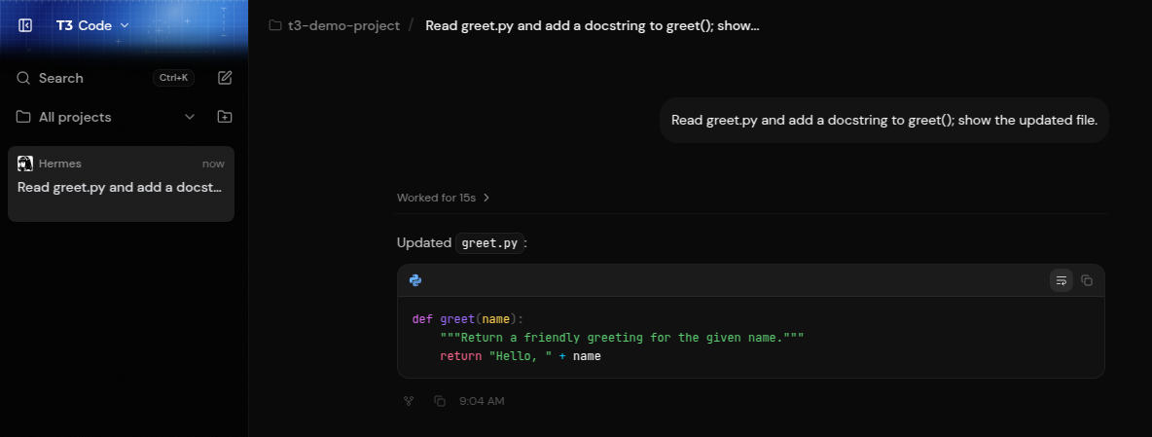Open the Hermes conversation thread
1152x437 pixels.
122,184
